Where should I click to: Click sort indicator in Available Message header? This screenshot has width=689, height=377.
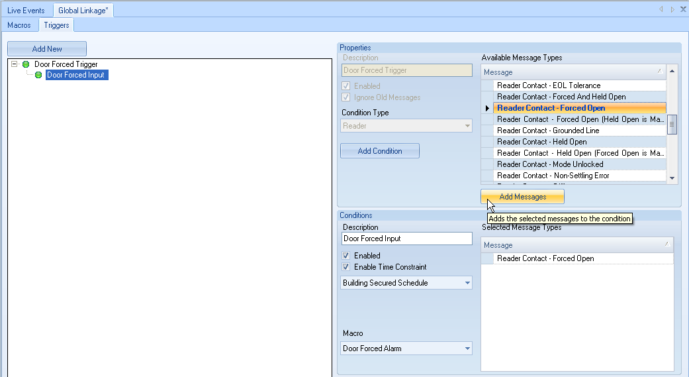point(659,72)
